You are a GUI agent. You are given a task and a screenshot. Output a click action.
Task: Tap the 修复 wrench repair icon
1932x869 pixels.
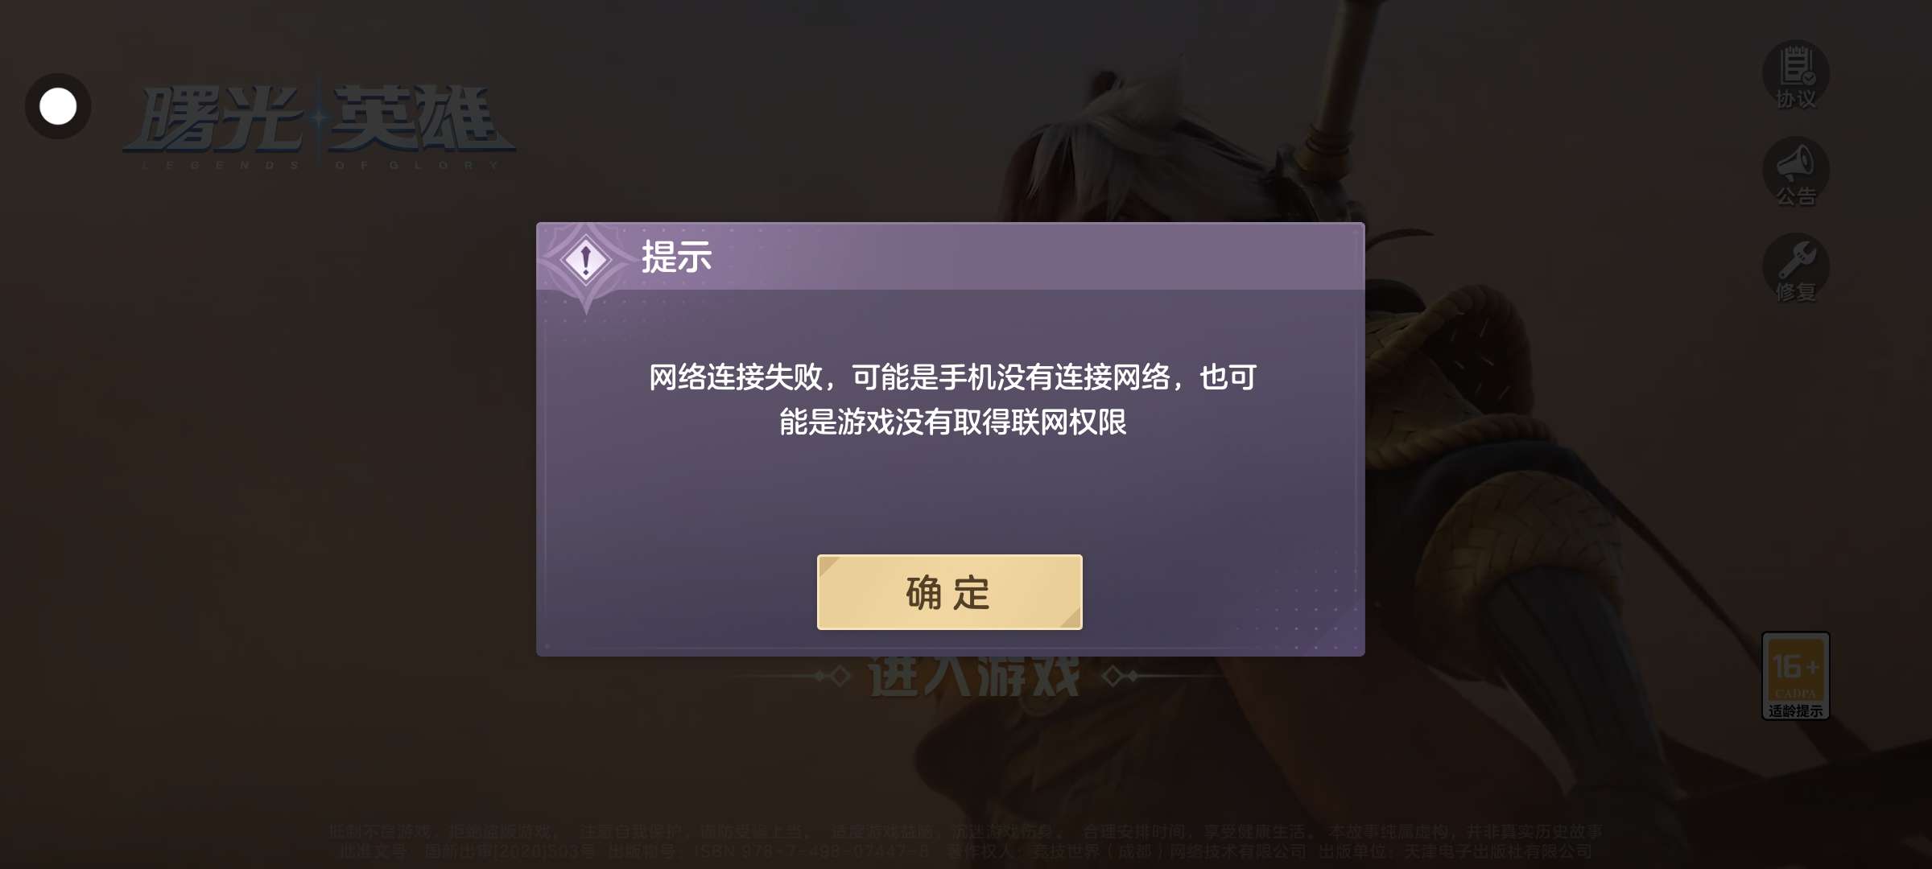click(x=1796, y=268)
